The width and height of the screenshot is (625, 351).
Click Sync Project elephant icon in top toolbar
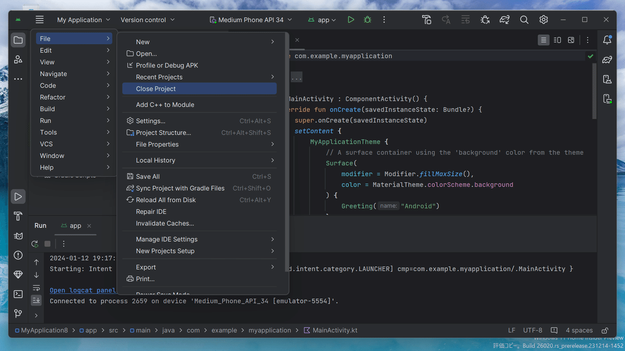pyautogui.click(x=504, y=20)
